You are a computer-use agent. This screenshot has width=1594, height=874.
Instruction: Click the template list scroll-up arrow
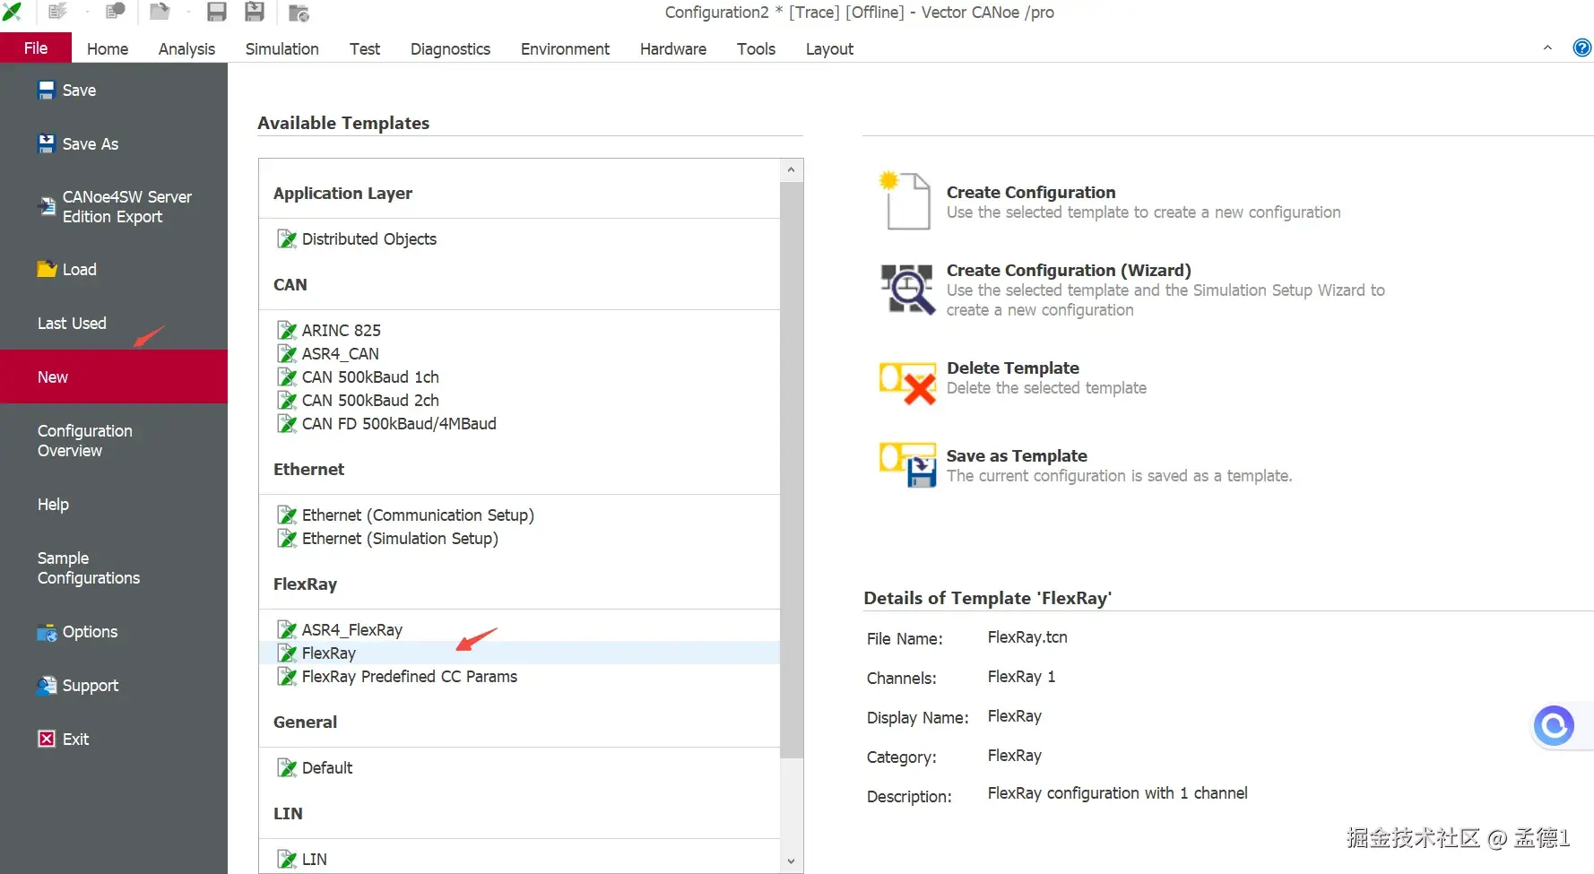[791, 170]
